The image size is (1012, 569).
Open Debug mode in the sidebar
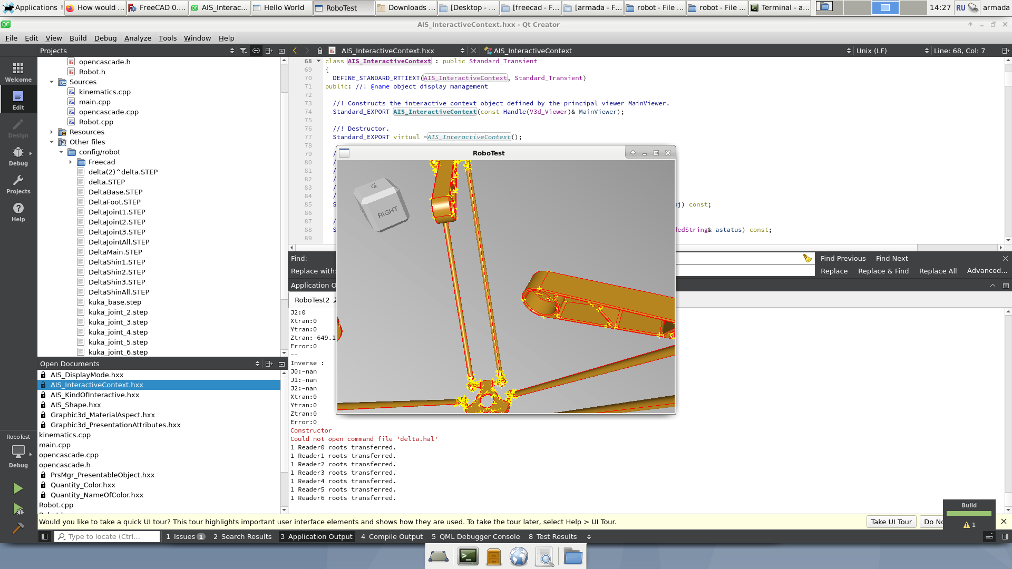click(x=18, y=156)
